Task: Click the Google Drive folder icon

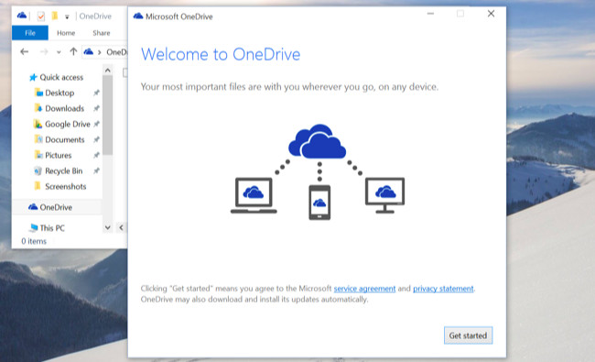Action: (38, 124)
